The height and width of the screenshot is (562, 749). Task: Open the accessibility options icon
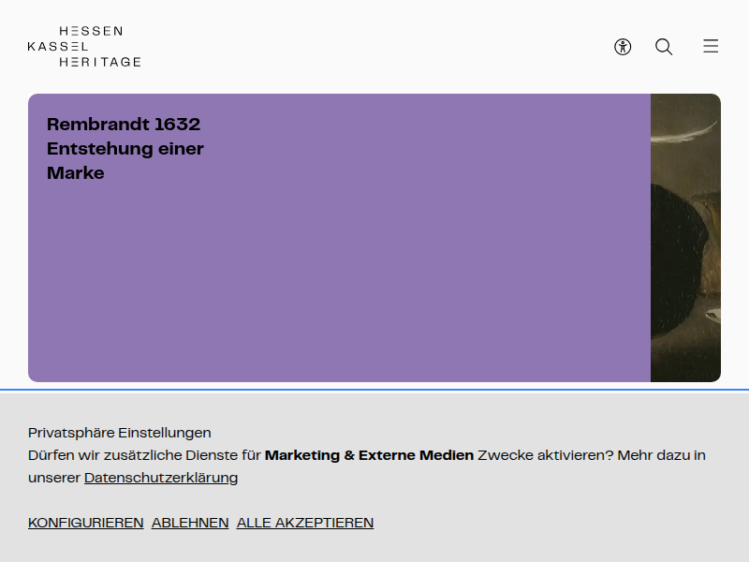coord(623,47)
